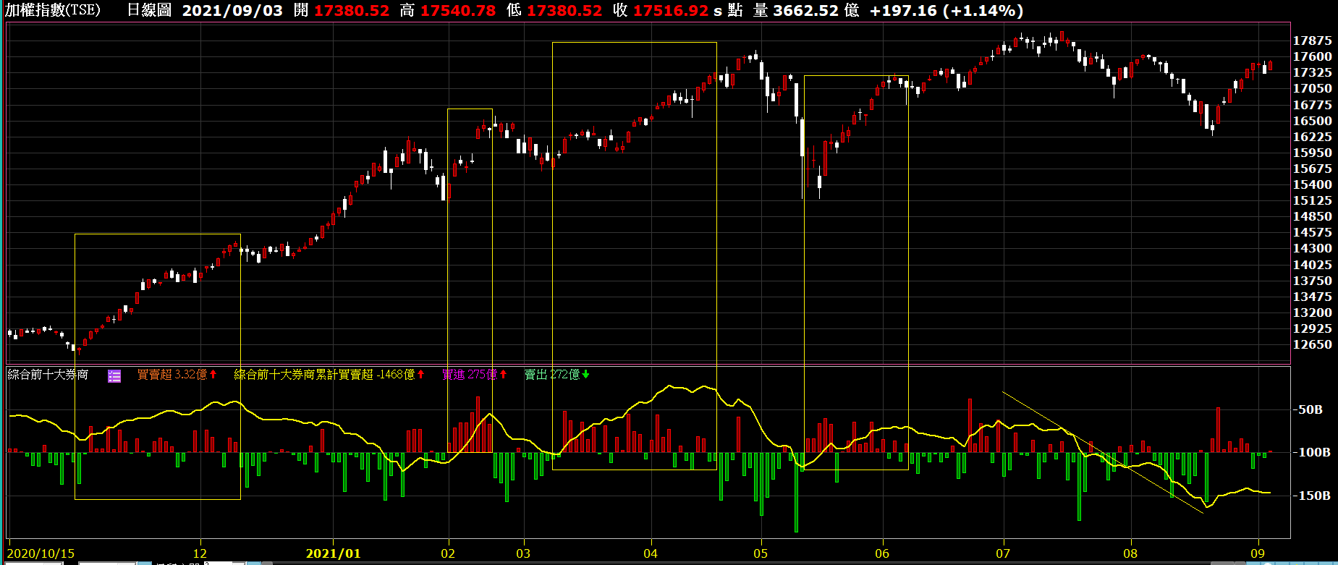Image resolution: width=1338 pixels, height=565 pixels.
Task: Click the 2021/09/03 date in header
Action: (x=232, y=11)
